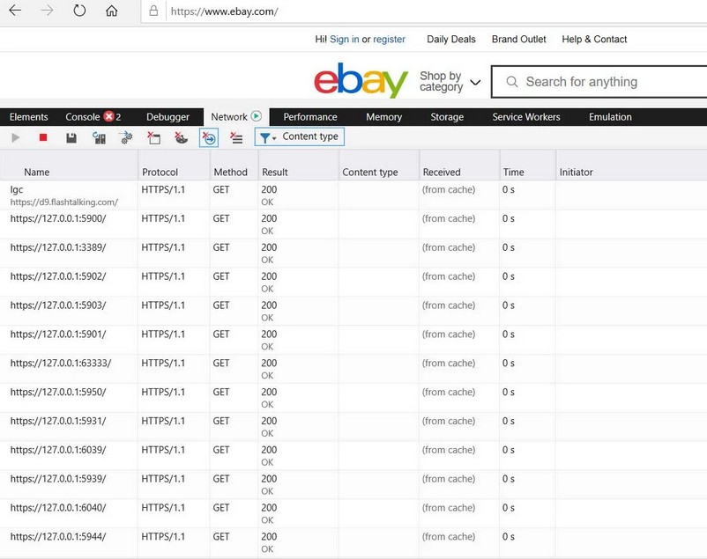Image resolution: width=707 pixels, height=559 pixels.
Task: Toggle clear entries on navigate icon
Action: 209,138
